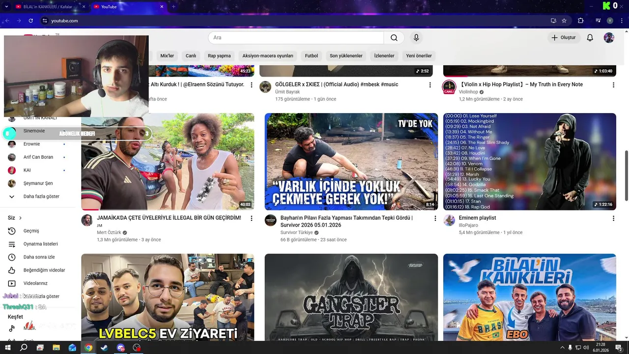Reload the page with the browser refresh icon
Viewport: 629px width, 354px height.
point(30,21)
